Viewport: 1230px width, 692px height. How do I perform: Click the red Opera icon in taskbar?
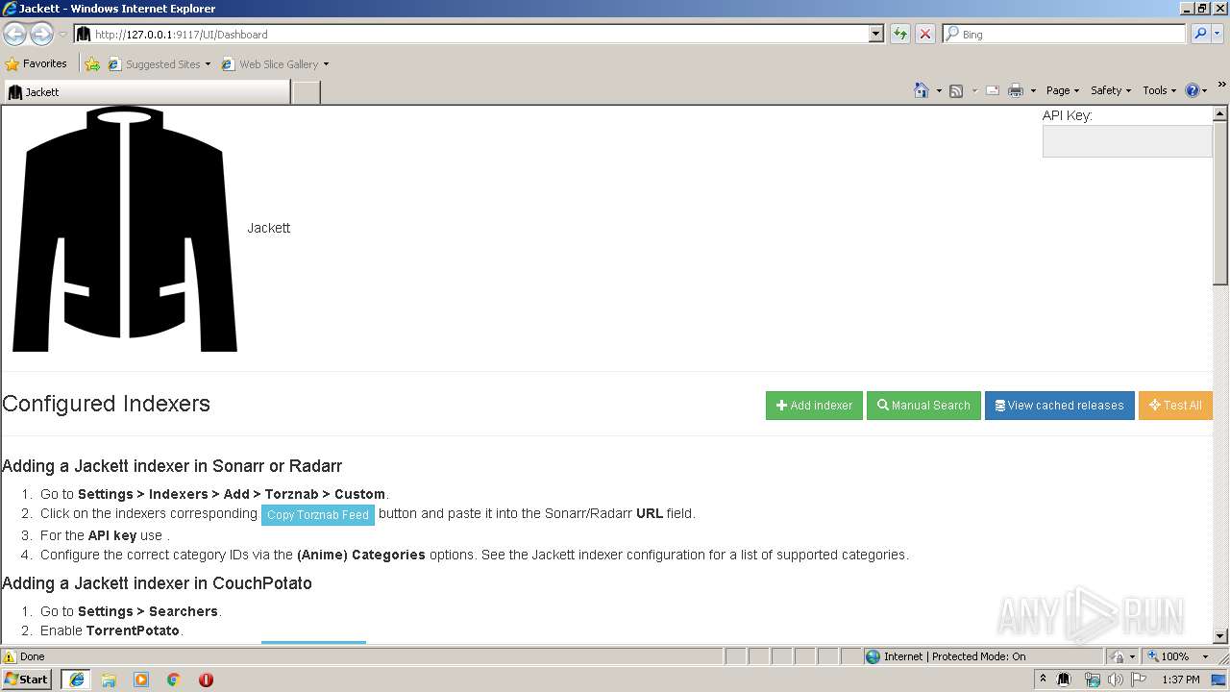(x=206, y=680)
